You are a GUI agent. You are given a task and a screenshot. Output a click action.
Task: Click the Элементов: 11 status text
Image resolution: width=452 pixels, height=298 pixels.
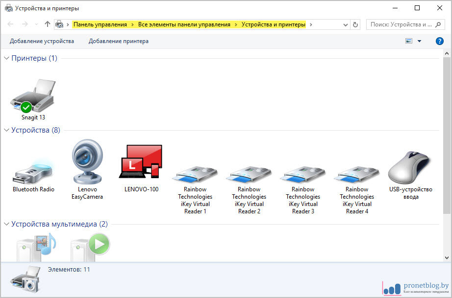[x=69, y=270]
